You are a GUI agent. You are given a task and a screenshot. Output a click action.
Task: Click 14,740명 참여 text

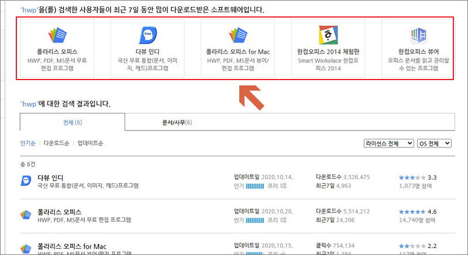[x=417, y=220]
